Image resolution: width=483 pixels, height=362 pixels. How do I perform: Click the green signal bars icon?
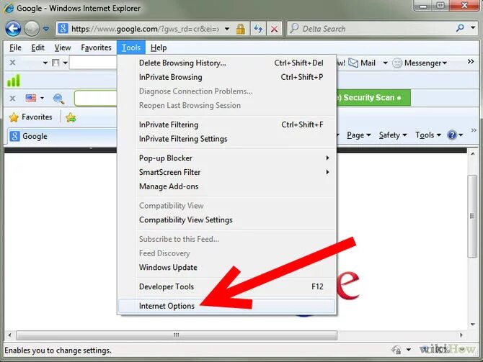click(14, 81)
